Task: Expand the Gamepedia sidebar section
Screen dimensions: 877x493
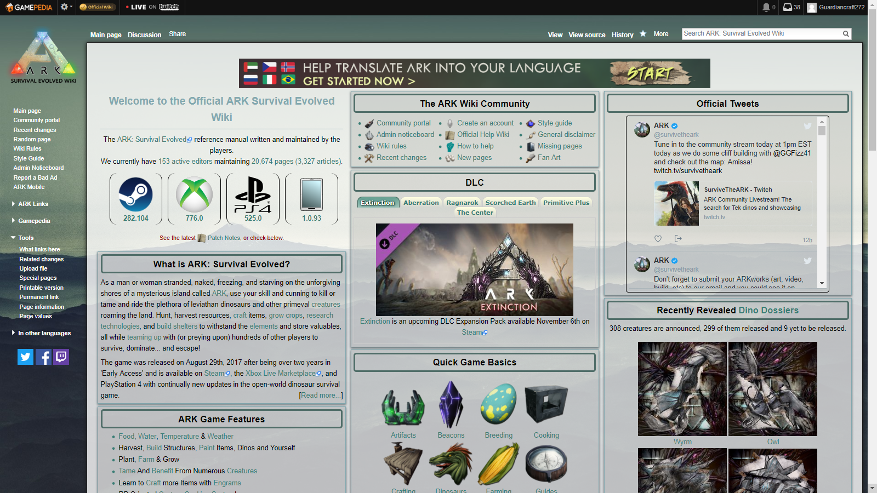Action: point(31,221)
